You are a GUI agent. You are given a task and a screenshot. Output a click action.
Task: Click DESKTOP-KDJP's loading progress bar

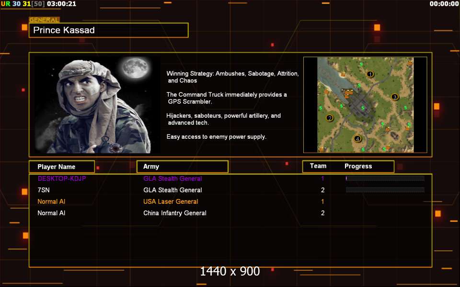(x=385, y=178)
